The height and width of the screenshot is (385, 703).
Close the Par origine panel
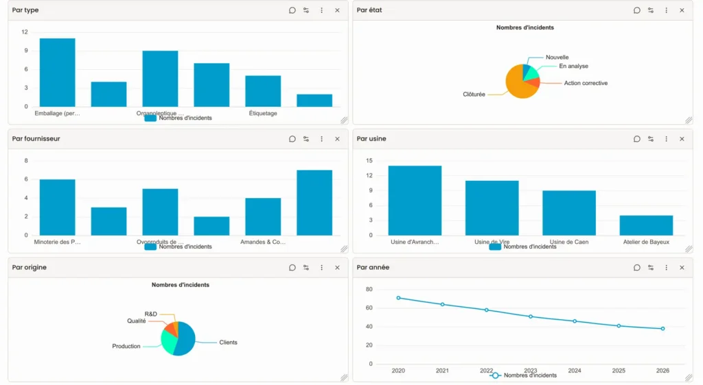337,267
